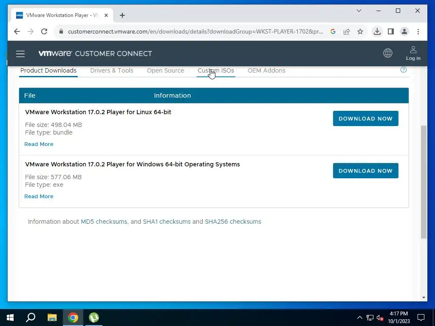Screen dimensions: 435x326
Task: Open a new browser tab
Action: [122, 15]
